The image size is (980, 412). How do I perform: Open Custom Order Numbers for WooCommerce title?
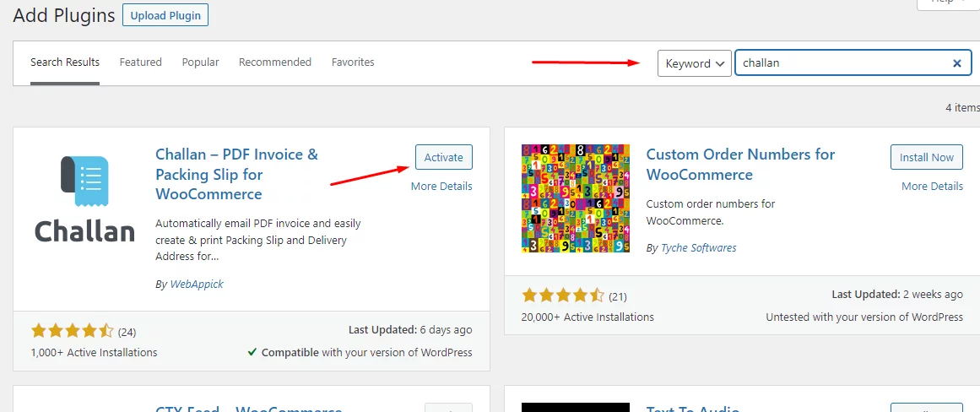pos(740,164)
